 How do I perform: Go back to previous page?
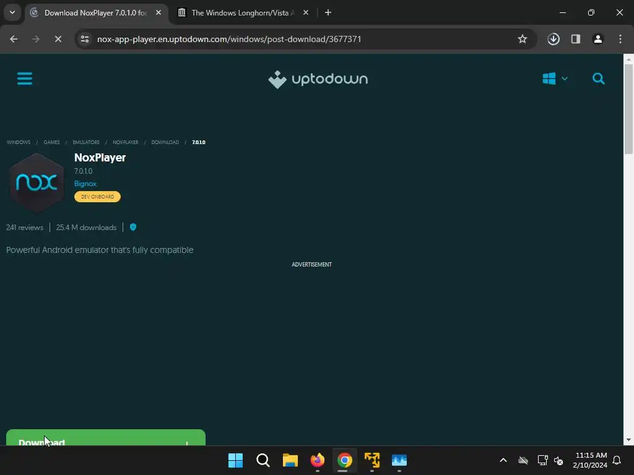[14, 39]
